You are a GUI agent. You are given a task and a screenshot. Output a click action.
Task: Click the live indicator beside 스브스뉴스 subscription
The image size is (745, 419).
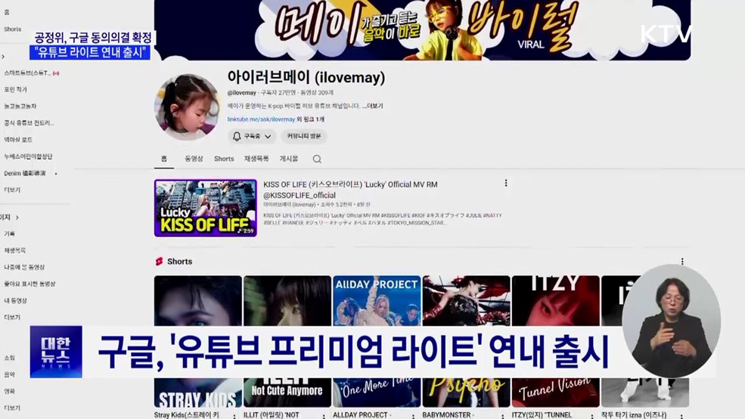click(56, 73)
